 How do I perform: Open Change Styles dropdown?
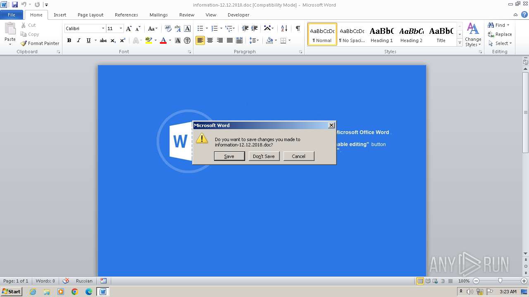pos(473,35)
